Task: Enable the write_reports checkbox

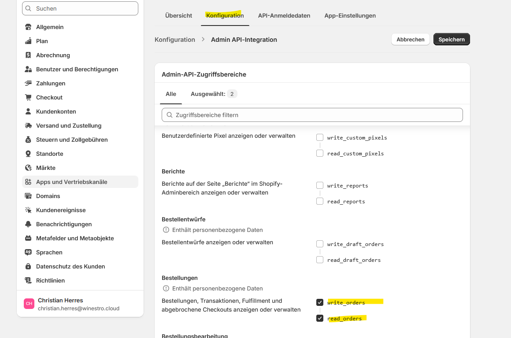Action: (320, 185)
